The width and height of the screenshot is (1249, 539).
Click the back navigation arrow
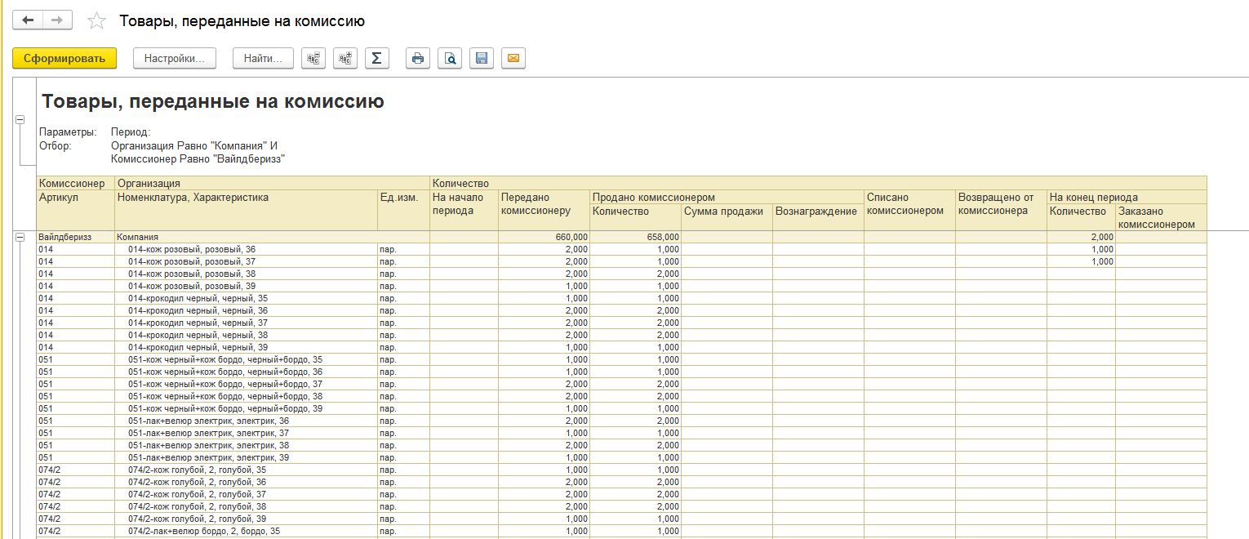[28, 20]
